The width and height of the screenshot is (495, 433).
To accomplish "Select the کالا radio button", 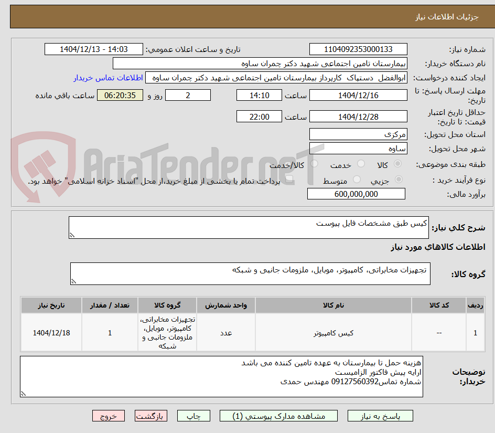I will (x=398, y=164).
